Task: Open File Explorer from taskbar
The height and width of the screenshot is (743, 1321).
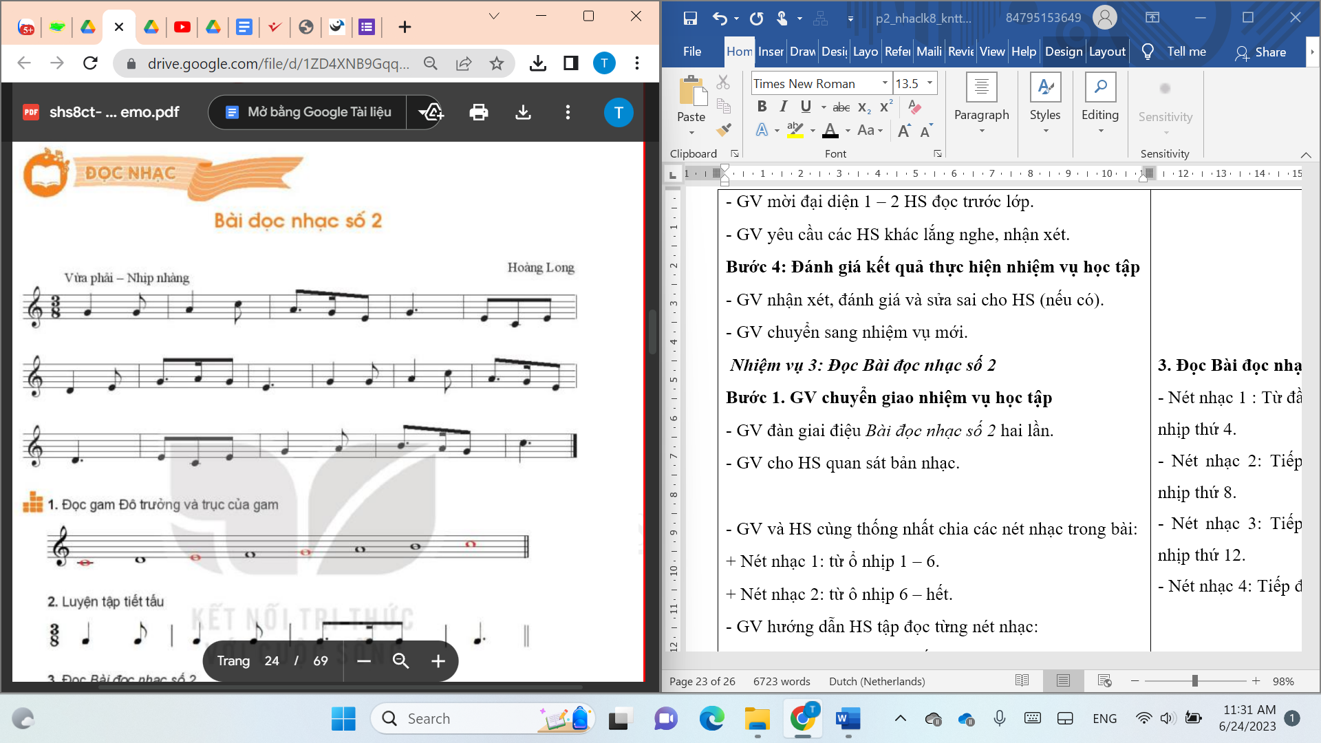Action: 758,719
